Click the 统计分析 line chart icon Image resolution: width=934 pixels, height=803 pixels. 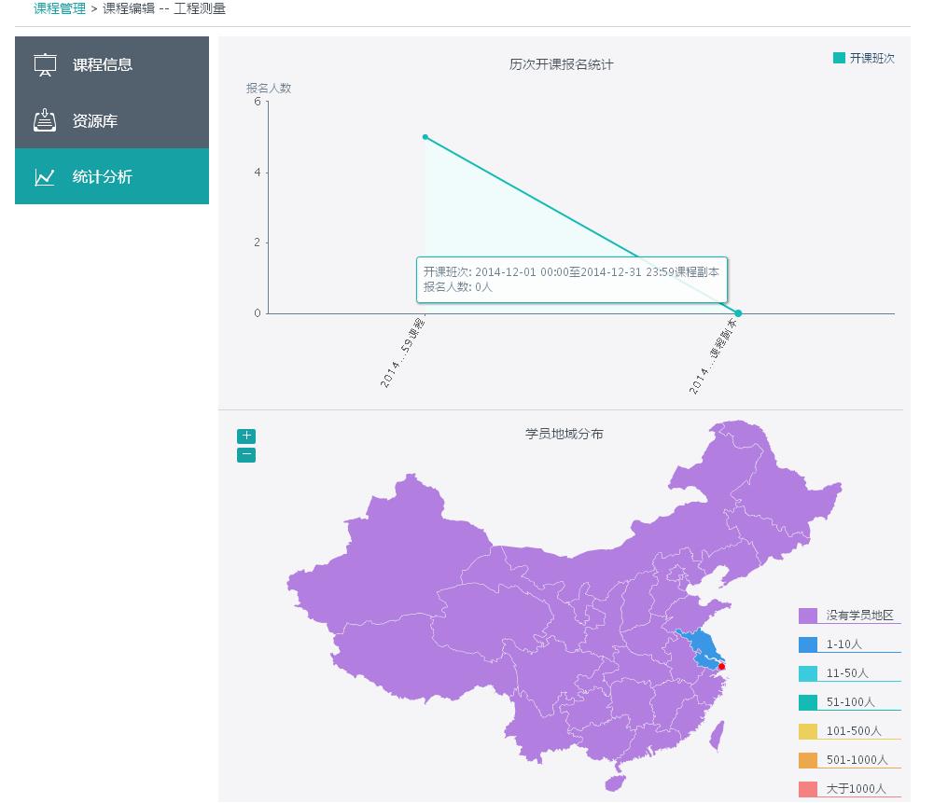(x=45, y=177)
